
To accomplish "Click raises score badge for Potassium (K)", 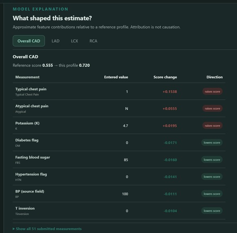I will tap(212, 126).
